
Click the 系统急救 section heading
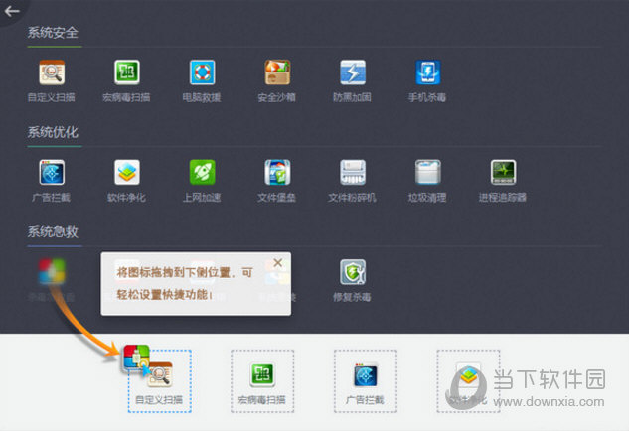coord(53,232)
